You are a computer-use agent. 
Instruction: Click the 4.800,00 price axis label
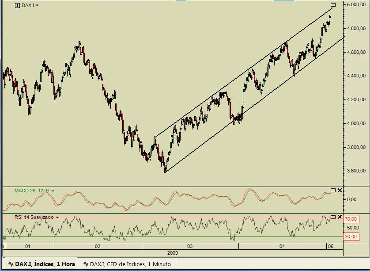coord(356,28)
